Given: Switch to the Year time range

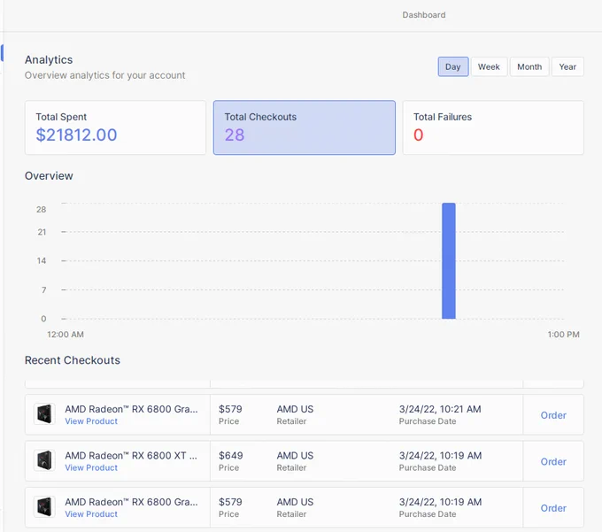Looking at the screenshot, I should click(567, 66).
